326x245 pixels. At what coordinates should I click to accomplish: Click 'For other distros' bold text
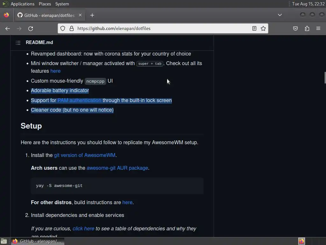[x=51, y=203]
